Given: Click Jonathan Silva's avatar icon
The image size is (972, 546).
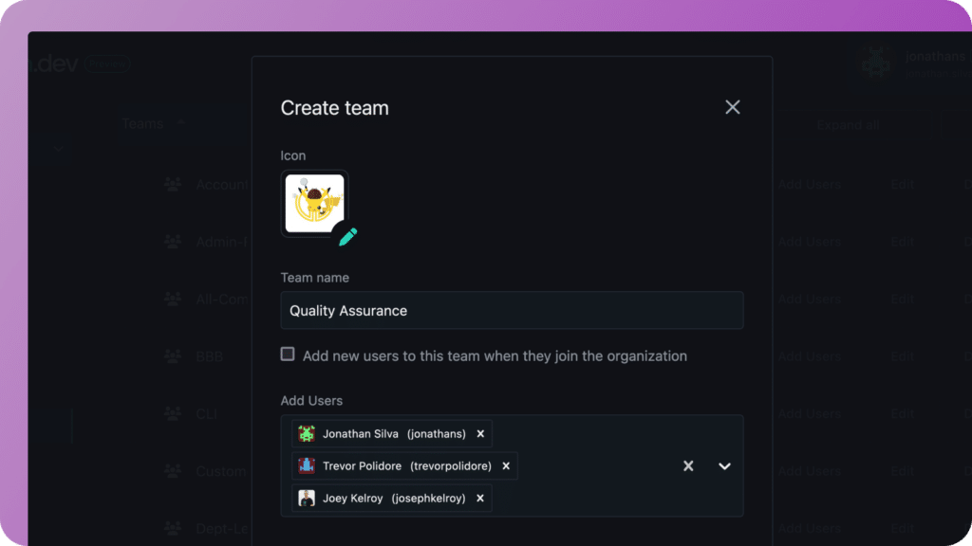Looking at the screenshot, I should pos(307,434).
